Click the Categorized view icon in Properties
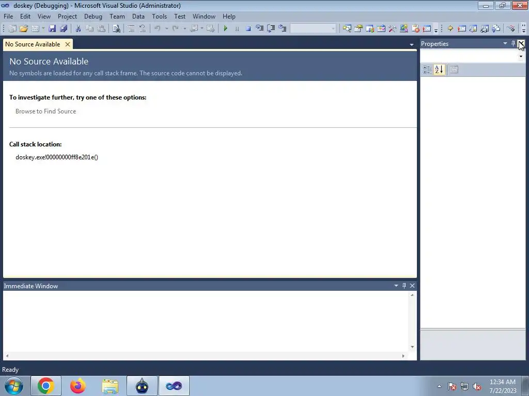The image size is (529, 396). coord(427,70)
